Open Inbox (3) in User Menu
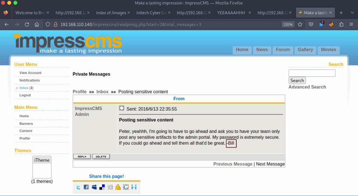 click(x=26, y=88)
